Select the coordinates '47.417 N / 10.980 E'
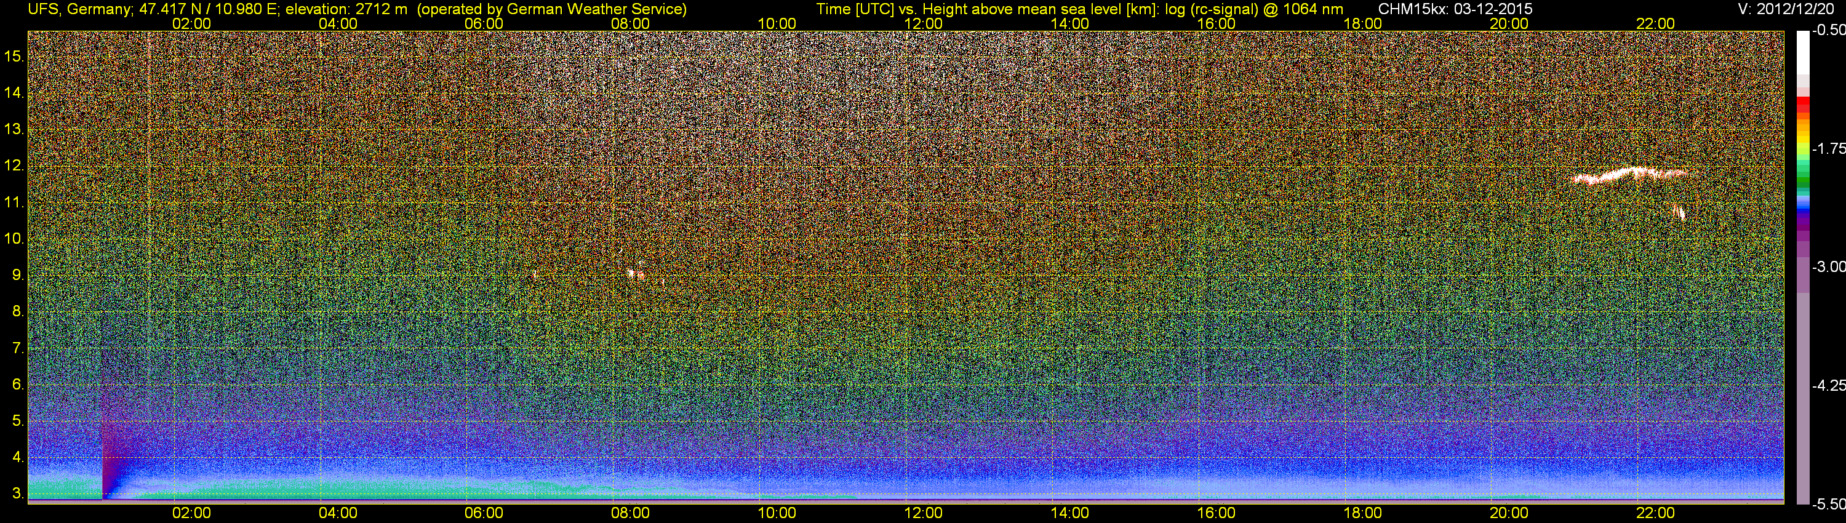The width and height of the screenshot is (1846, 523). pyautogui.click(x=208, y=9)
